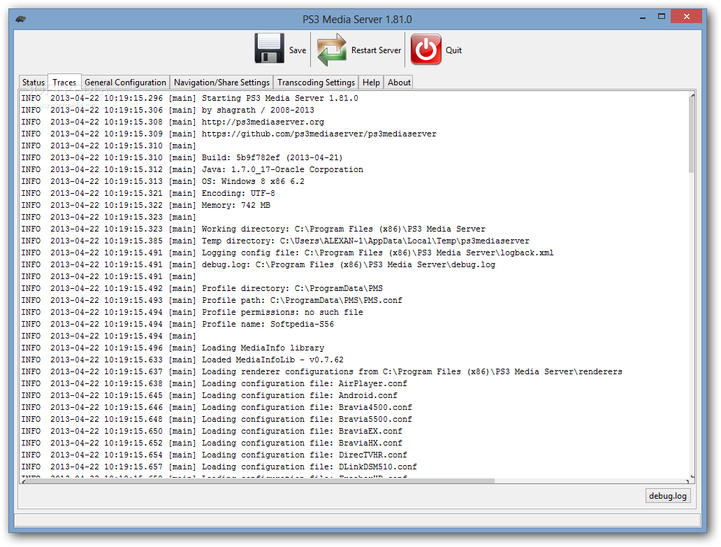Open the debug.log button
721x547 pixels.
[x=668, y=496]
